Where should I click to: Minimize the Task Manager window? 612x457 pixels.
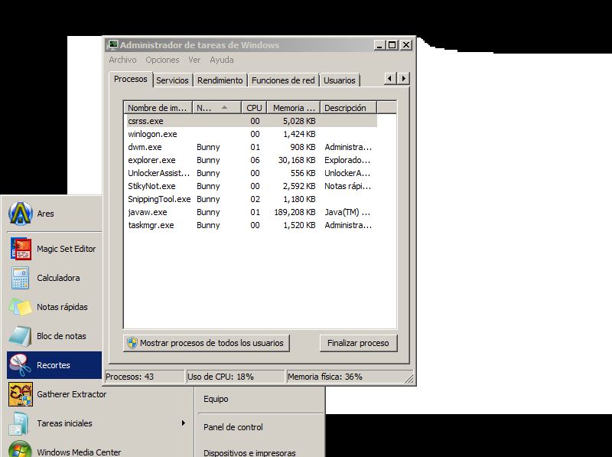[380, 45]
